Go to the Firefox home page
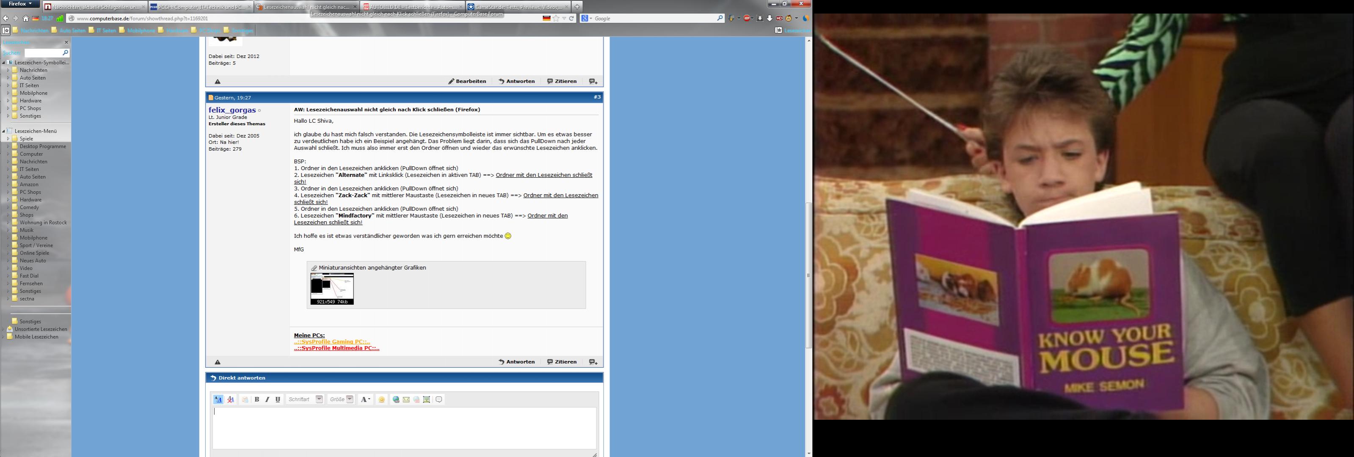Image resolution: width=1354 pixels, height=457 pixels. click(x=25, y=18)
